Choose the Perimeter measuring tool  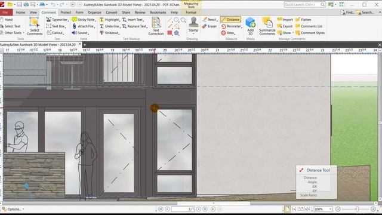pyautogui.click(x=232, y=26)
